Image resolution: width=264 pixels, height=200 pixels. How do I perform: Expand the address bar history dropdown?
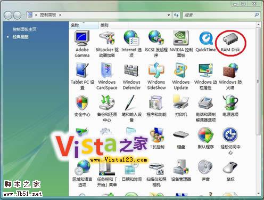(x=169, y=15)
